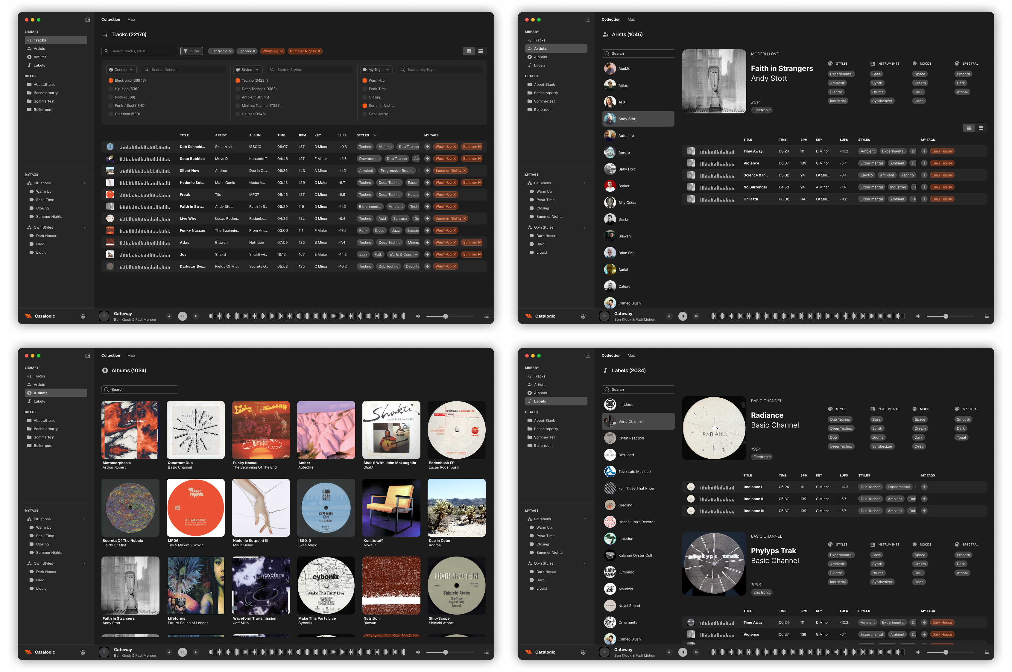Switch to expanded list view in Artists window

click(x=981, y=128)
